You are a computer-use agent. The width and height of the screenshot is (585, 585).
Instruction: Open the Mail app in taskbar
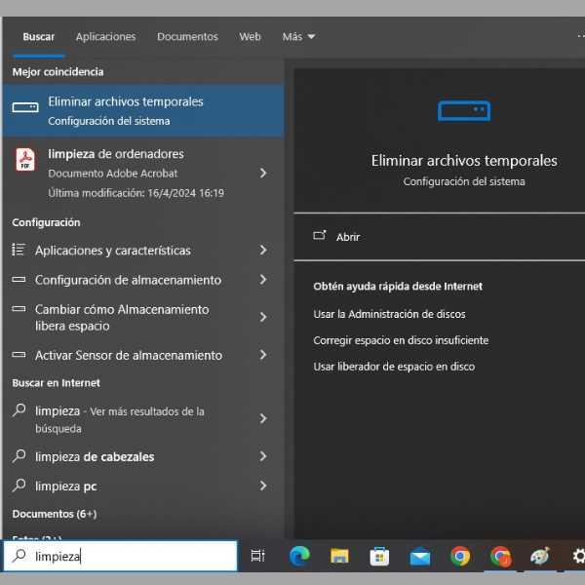point(420,556)
